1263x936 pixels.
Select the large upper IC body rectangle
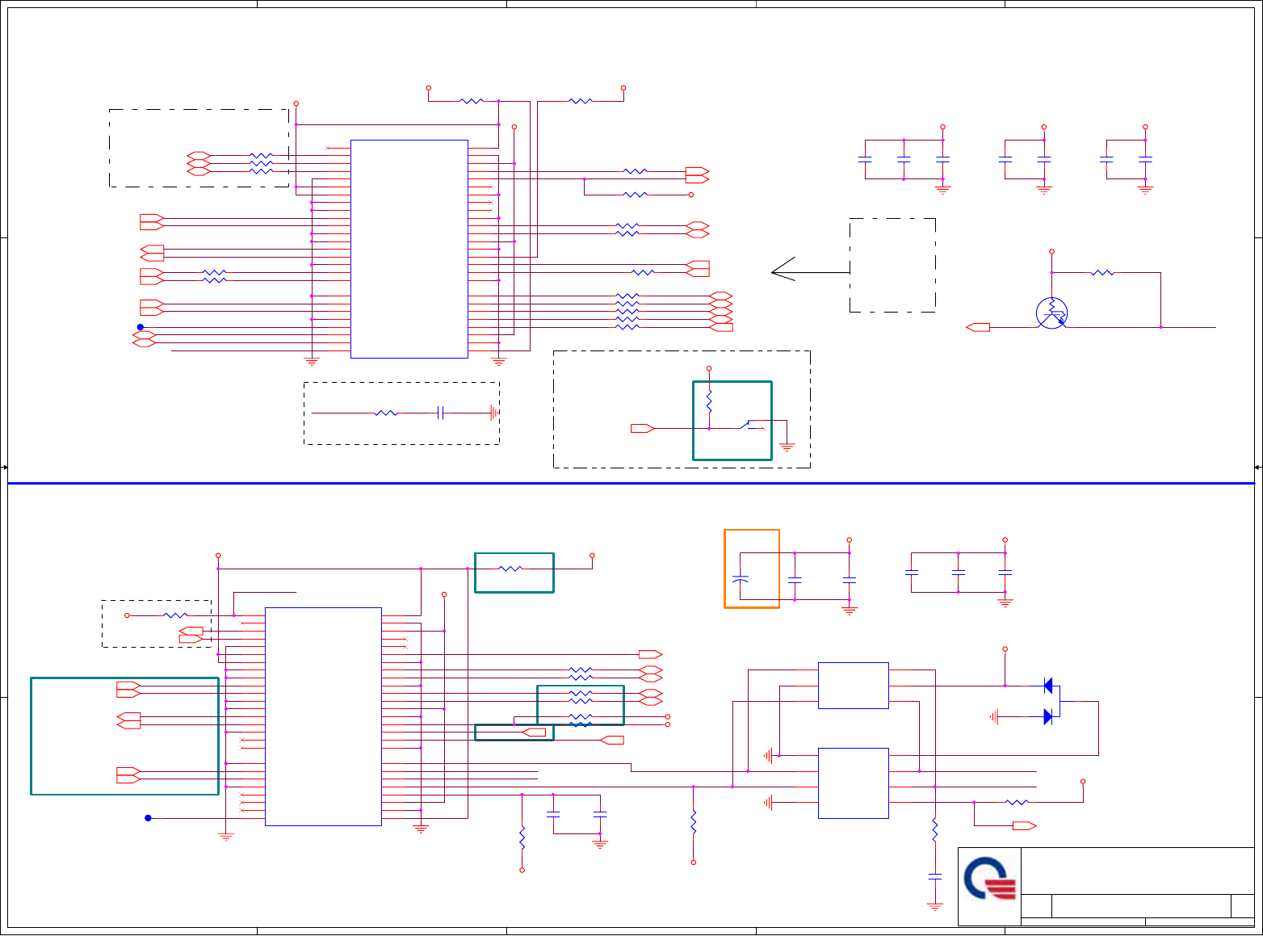[x=409, y=249]
